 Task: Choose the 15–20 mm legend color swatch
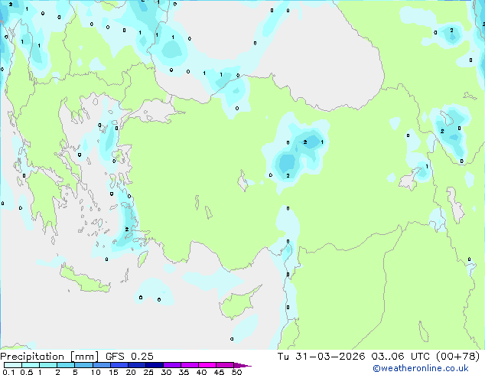click(x=119, y=365)
